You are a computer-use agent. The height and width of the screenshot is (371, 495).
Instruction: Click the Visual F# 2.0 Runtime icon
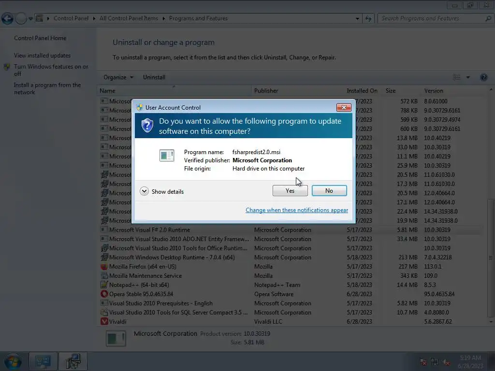[x=104, y=229]
